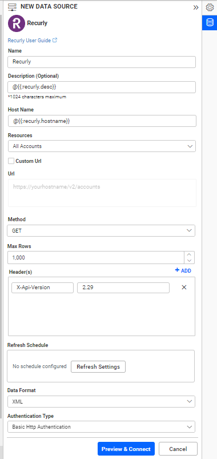Add a new header with + ADD
The height and width of the screenshot is (459, 217).
(183, 270)
